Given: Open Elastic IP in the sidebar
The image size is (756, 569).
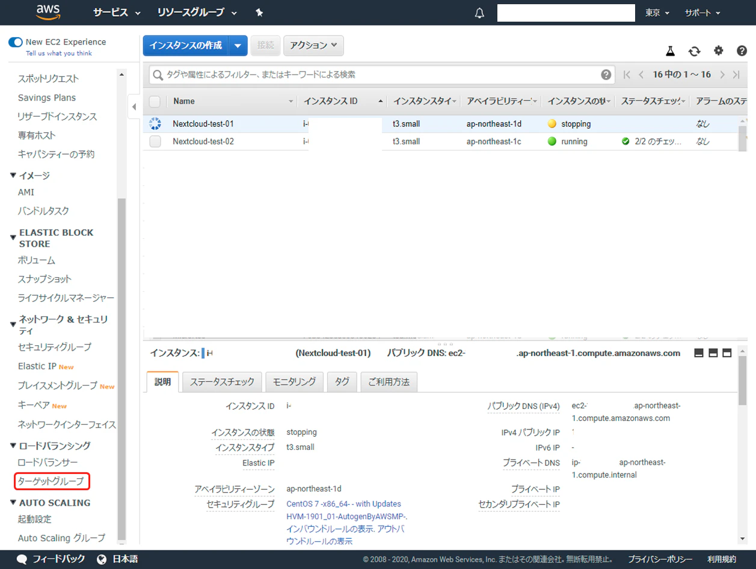Looking at the screenshot, I should (x=37, y=366).
